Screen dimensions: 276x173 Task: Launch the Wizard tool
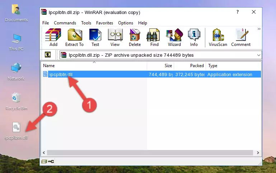[174, 37]
